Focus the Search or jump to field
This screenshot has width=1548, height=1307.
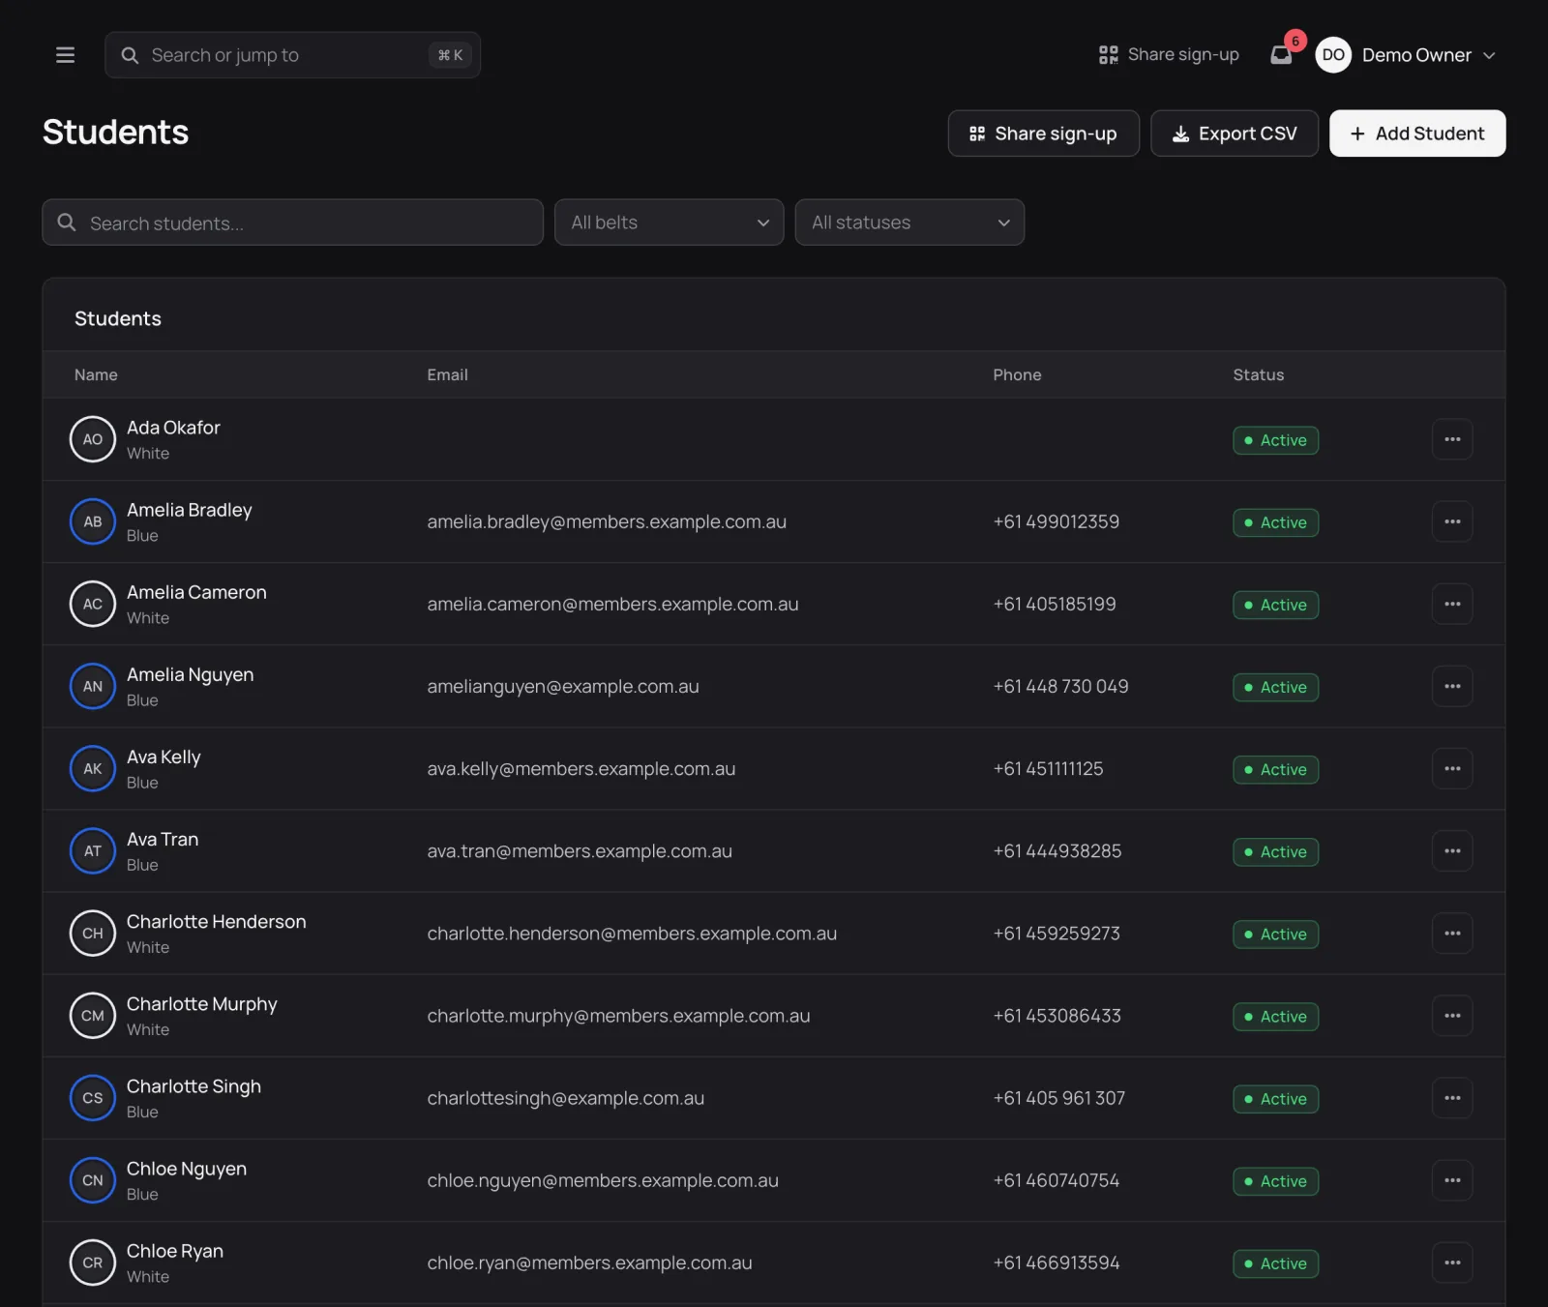[x=292, y=55]
